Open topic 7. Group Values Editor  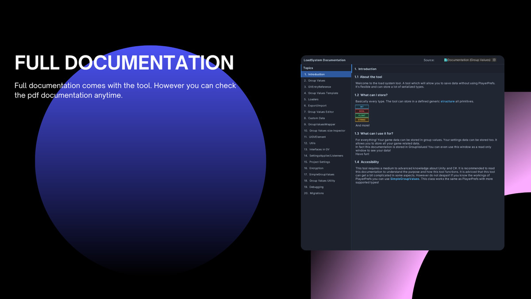(326, 112)
